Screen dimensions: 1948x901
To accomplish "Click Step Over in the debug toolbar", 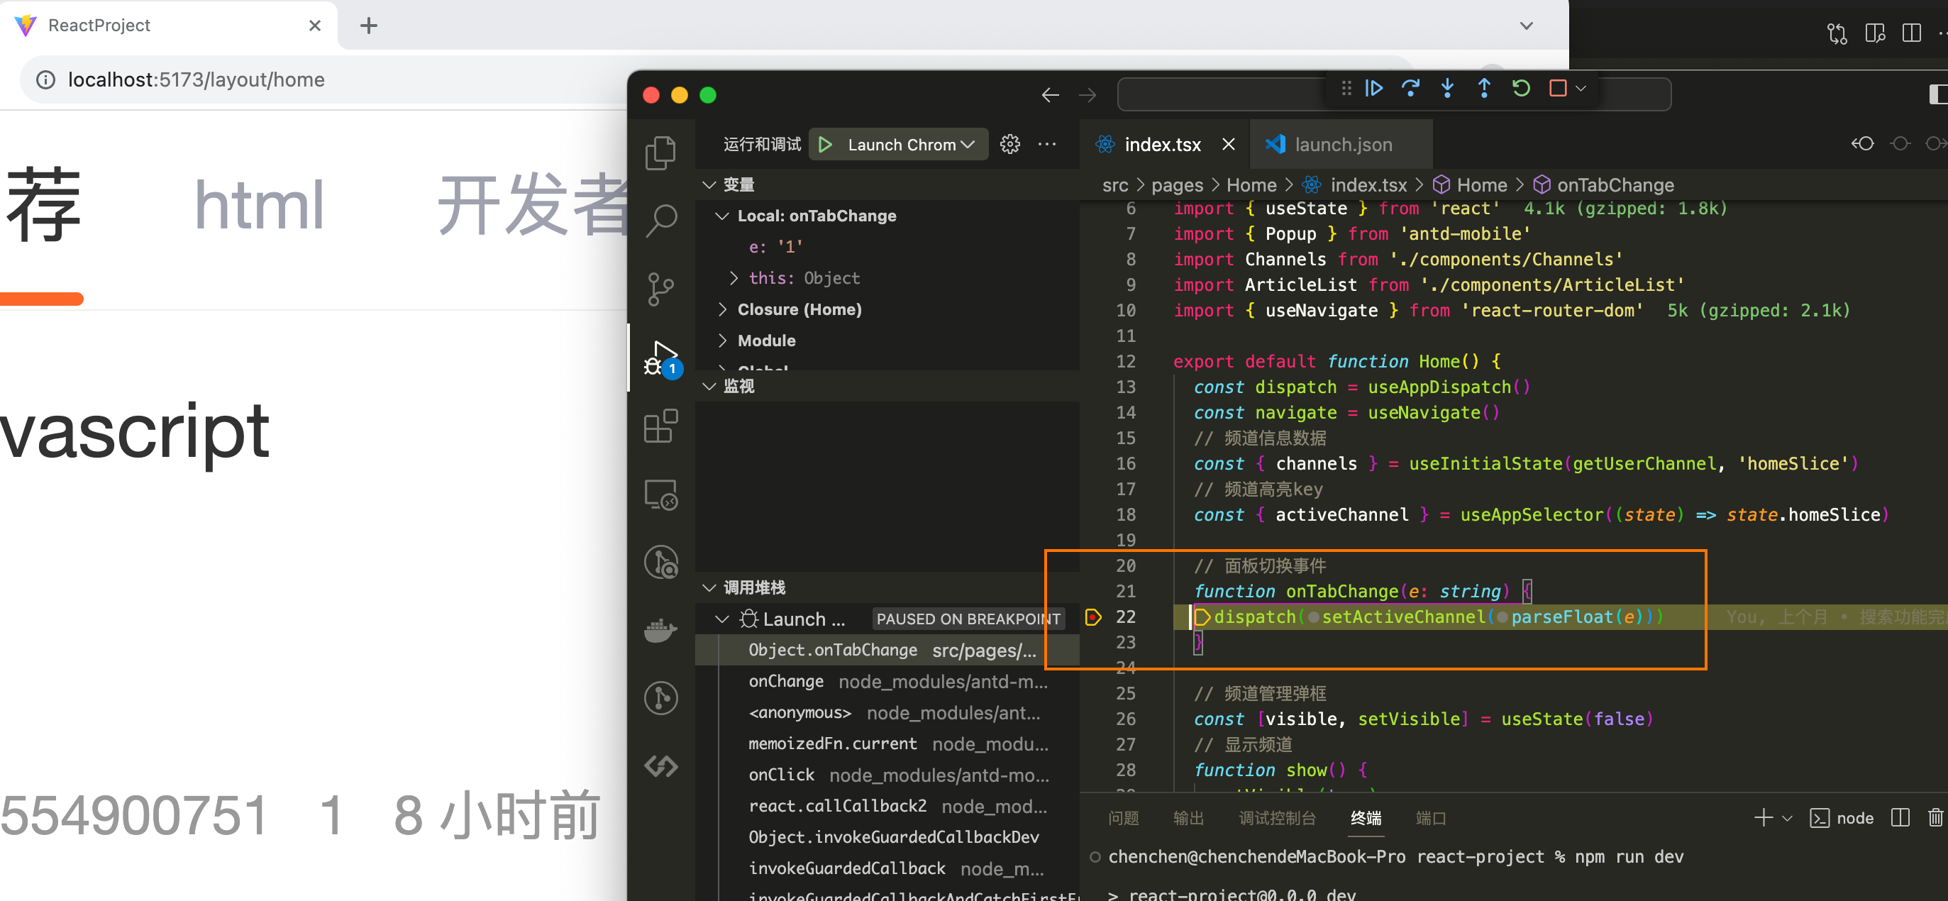I will click(1410, 89).
